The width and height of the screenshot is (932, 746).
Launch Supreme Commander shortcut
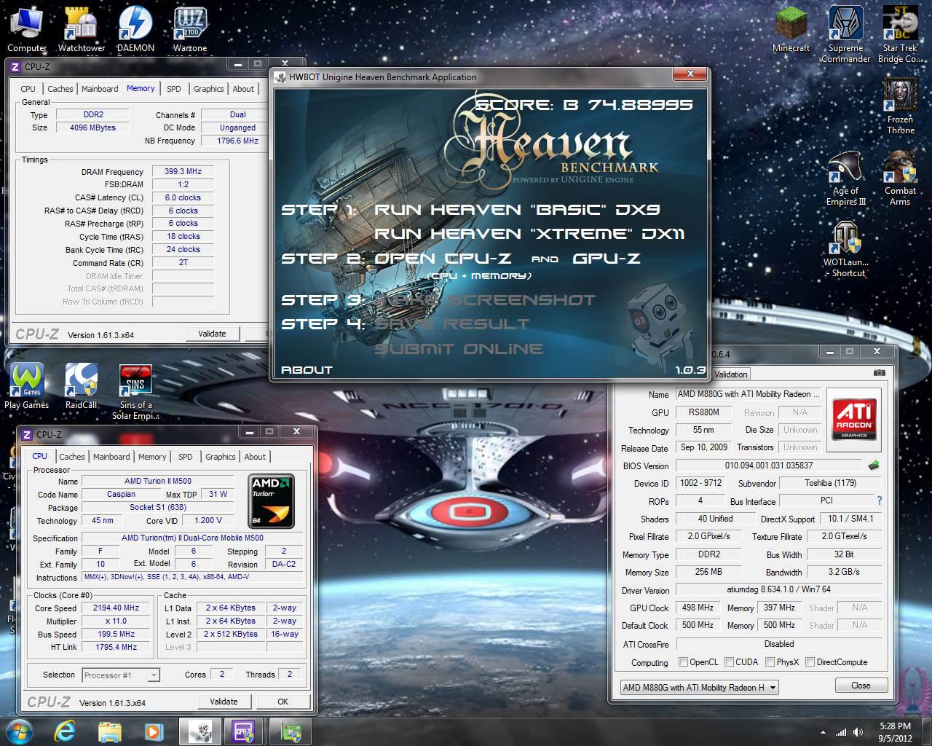tap(845, 34)
